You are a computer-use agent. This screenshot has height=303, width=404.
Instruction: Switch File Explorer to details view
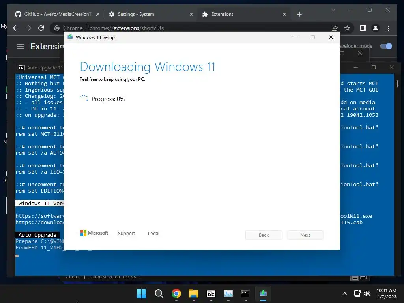point(355,277)
